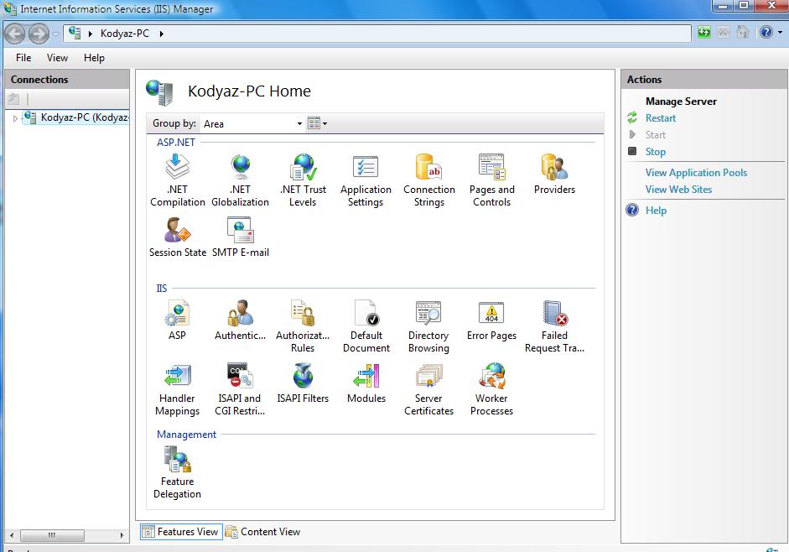Screen dimensions: 789x552
Task: Click View Application Pools link
Action: [696, 173]
